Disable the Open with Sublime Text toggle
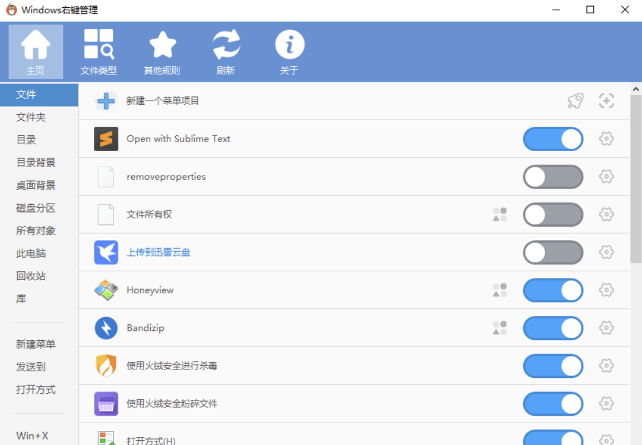The width and height of the screenshot is (642, 445). click(x=553, y=139)
